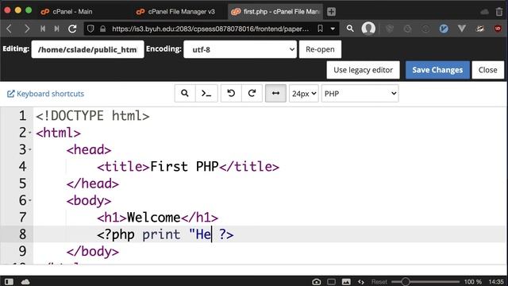The width and height of the screenshot is (508, 286).
Task: Open a new tab with plus button
Action: pos(331,12)
